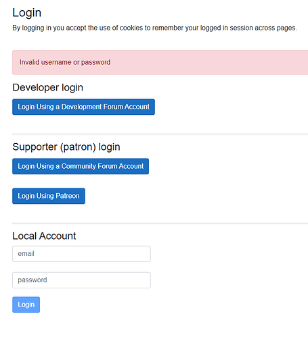Click the Developer login heading
This screenshot has height=337, width=308.
coord(48,87)
